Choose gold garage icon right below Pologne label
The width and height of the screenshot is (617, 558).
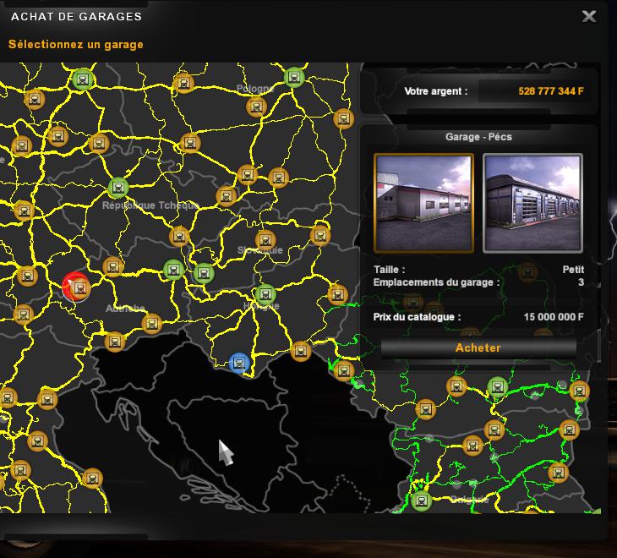coord(255,107)
